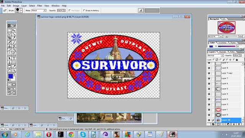This screenshot has width=245, height=138.
Task: Open the Image menu
Action: pyautogui.click(x=16, y=6)
